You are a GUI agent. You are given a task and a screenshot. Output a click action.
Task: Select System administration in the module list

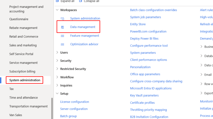click(25, 80)
